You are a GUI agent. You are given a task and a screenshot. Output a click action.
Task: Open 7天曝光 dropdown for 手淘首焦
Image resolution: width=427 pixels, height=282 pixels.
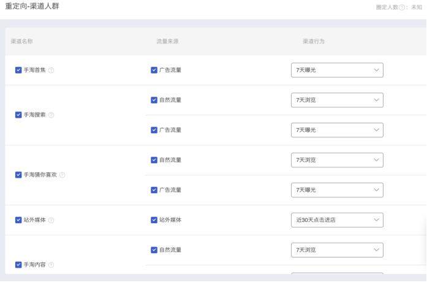coord(337,70)
